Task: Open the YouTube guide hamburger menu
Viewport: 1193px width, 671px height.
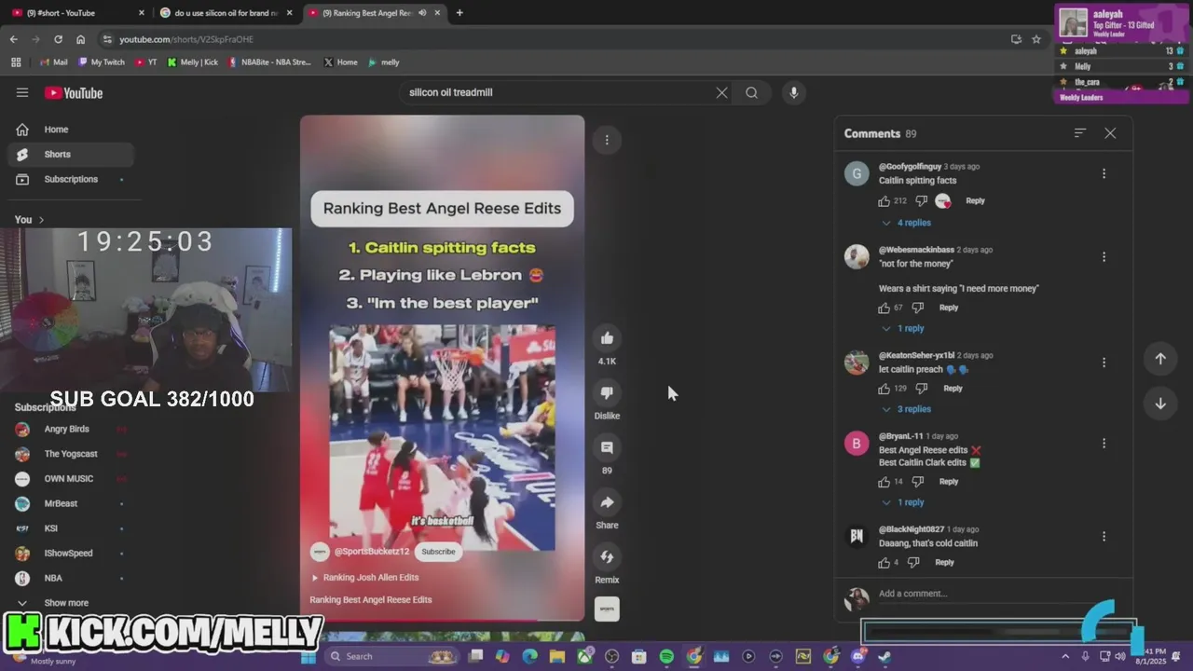Action: 22,92
